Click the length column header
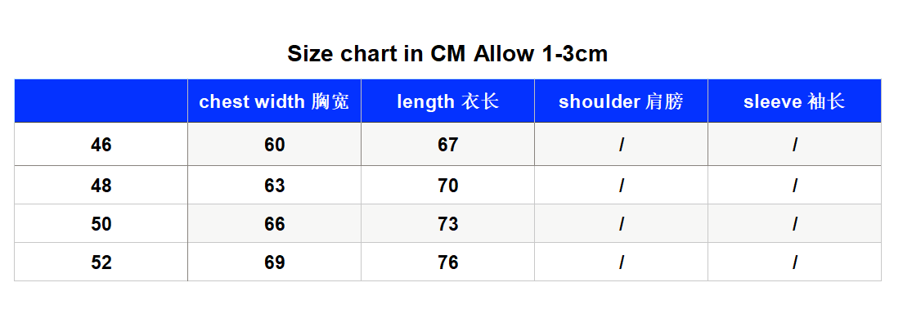Screen dimensions: 903x314 pos(447,101)
